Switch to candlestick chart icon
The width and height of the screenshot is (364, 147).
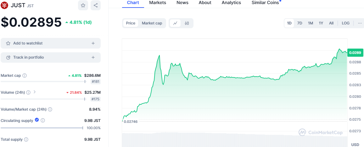point(187,23)
